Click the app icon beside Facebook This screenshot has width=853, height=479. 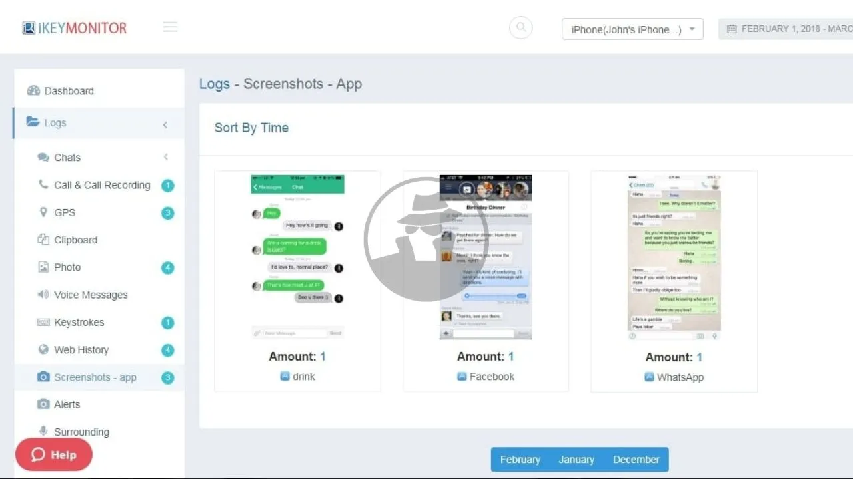click(462, 377)
